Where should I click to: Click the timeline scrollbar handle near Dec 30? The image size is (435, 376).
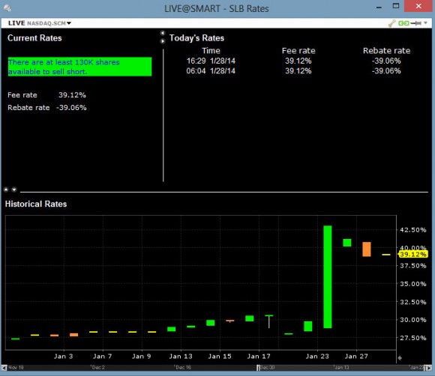pyautogui.click(x=258, y=368)
